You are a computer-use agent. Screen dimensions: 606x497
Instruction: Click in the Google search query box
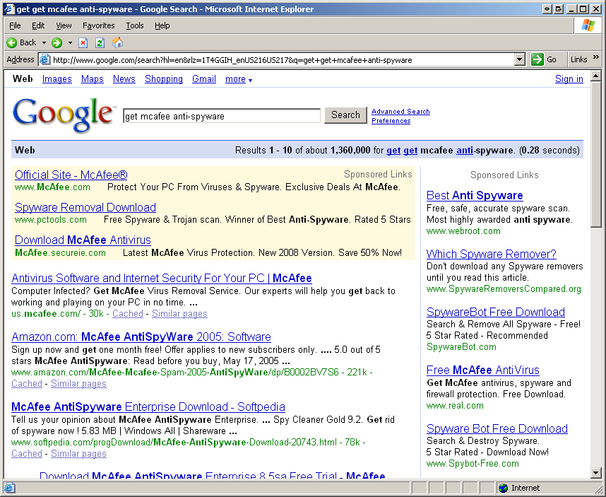[x=222, y=116]
